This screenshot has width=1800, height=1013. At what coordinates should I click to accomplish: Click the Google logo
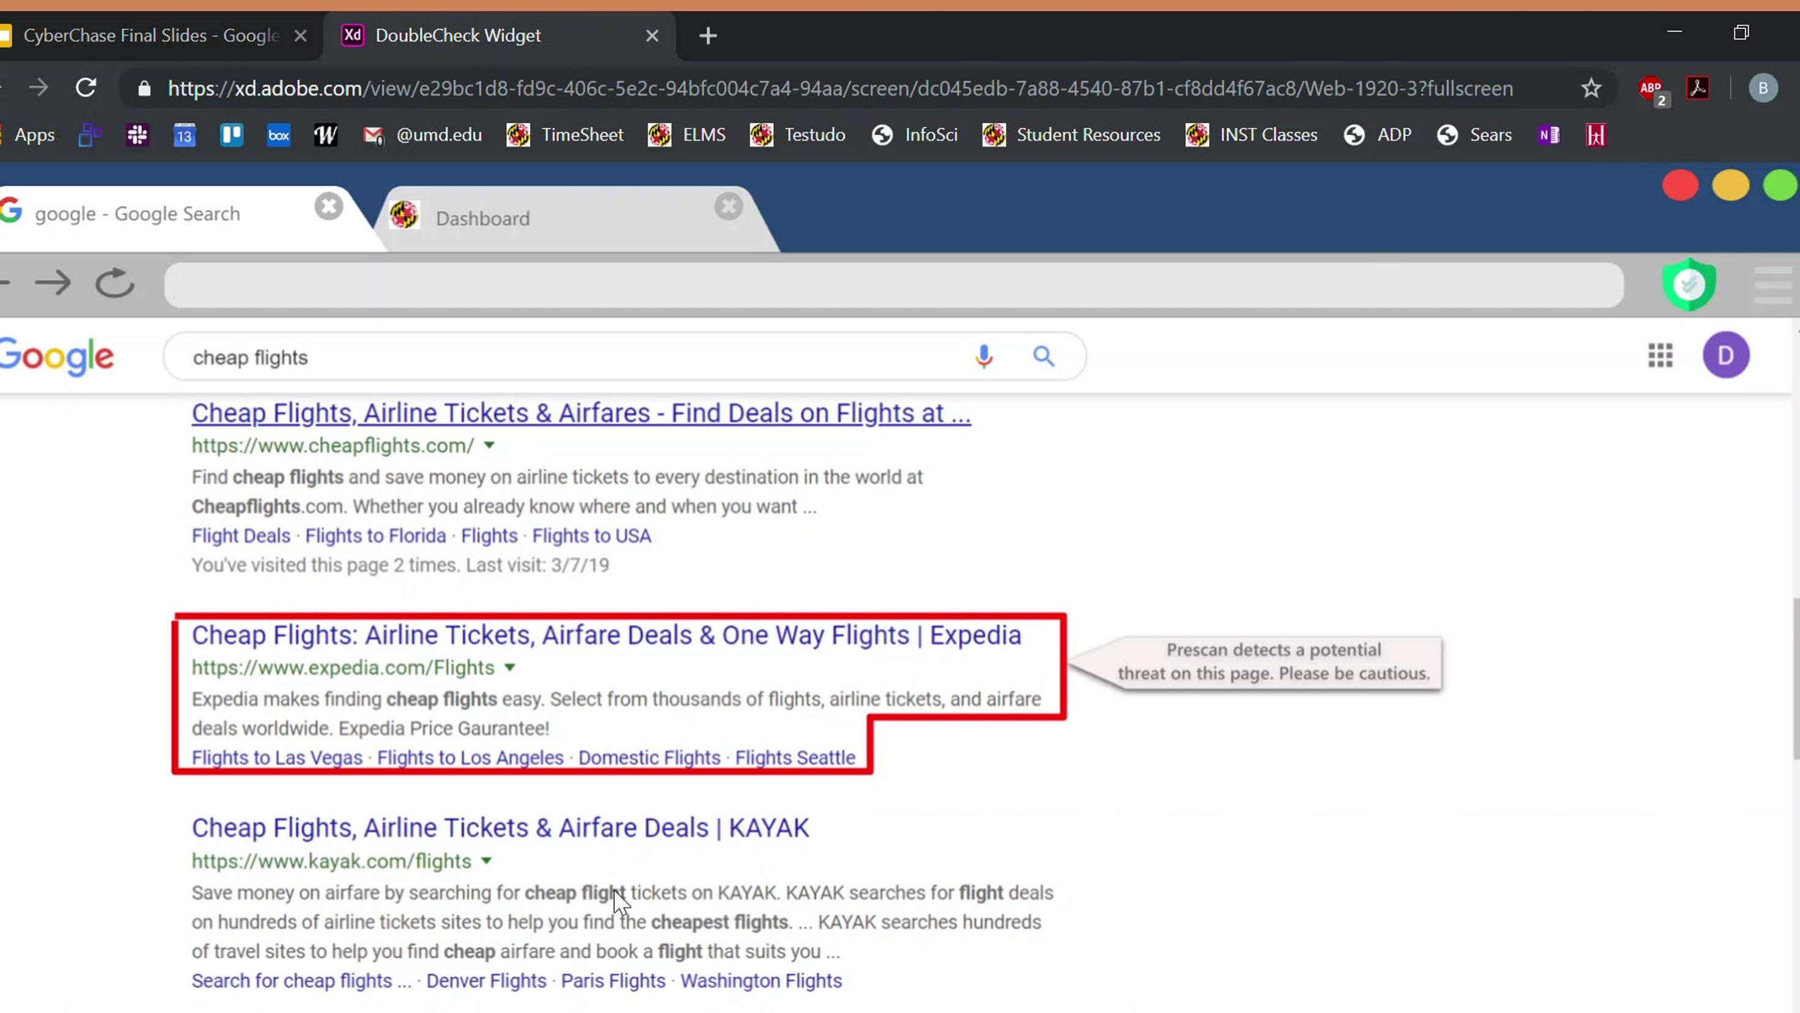click(58, 357)
